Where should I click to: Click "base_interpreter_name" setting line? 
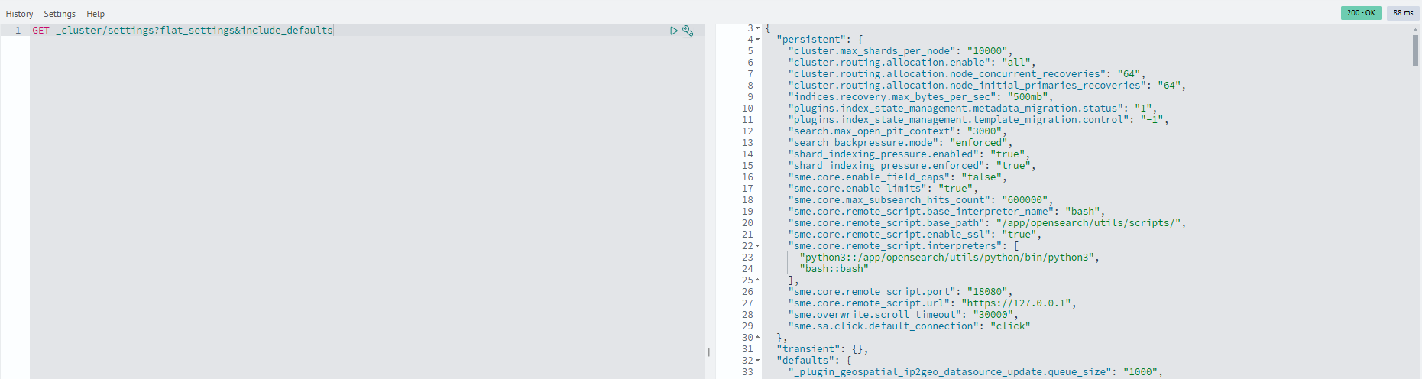pyautogui.click(x=947, y=212)
